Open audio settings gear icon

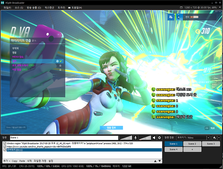[160, 137]
